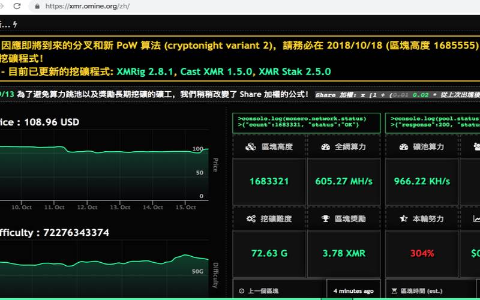The width and height of the screenshot is (480, 300).
Task: Click the block height cubes icon
Action: (x=251, y=146)
